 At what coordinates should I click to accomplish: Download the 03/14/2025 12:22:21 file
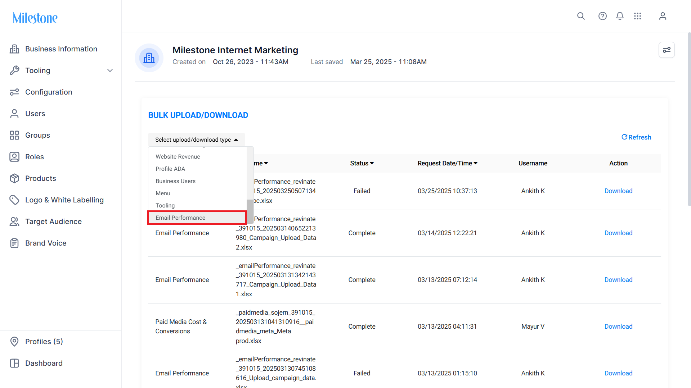point(618,233)
